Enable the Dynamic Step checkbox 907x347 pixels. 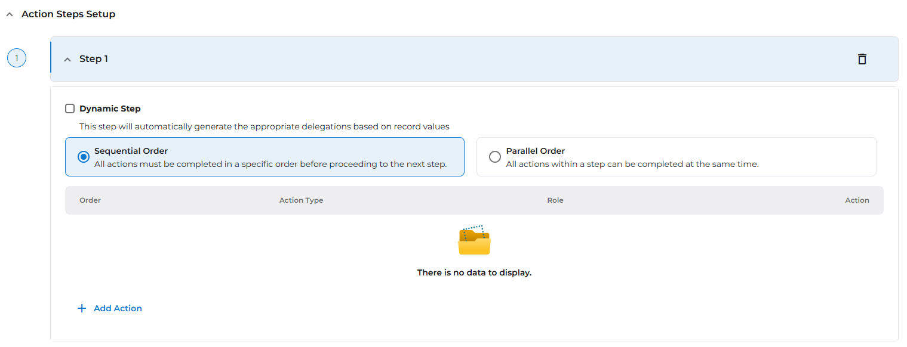(x=70, y=109)
